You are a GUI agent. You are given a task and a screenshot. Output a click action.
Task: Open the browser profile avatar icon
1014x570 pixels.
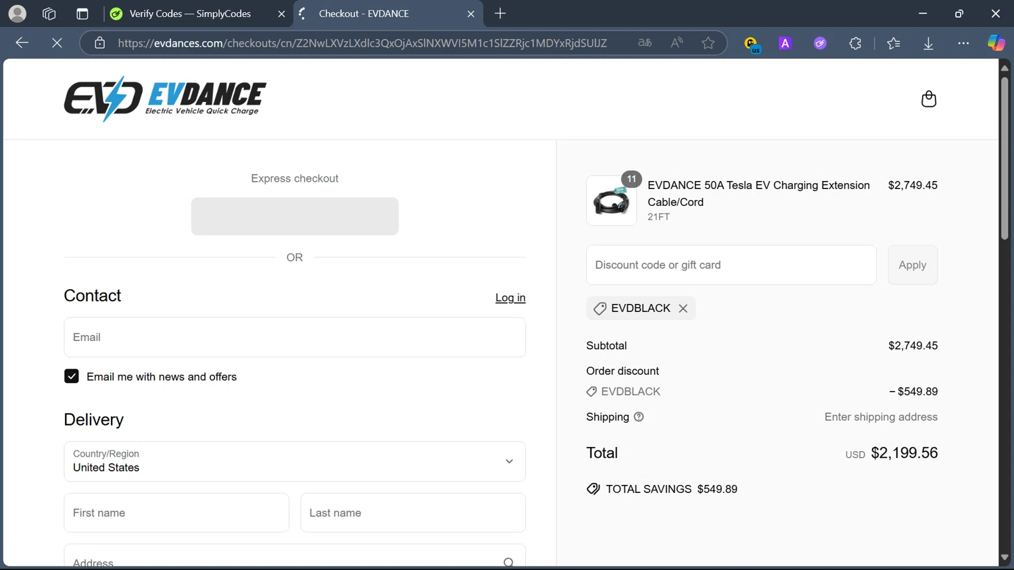18,14
